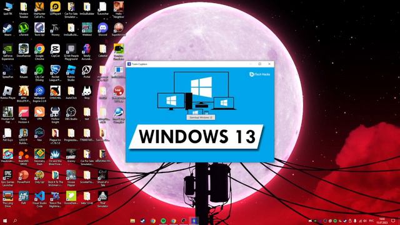400x225 pixels.
Task: Select the People Playground shortcut
Action: [71, 52]
